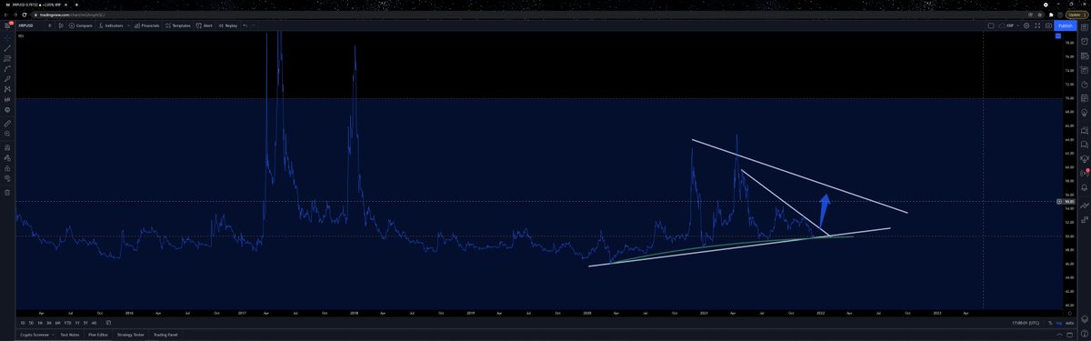Image resolution: width=1091 pixels, height=341 pixels.
Task: Toggle percent scale mode
Action: pyautogui.click(x=1050, y=323)
